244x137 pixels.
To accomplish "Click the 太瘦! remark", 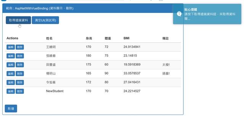I will click(166, 65).
